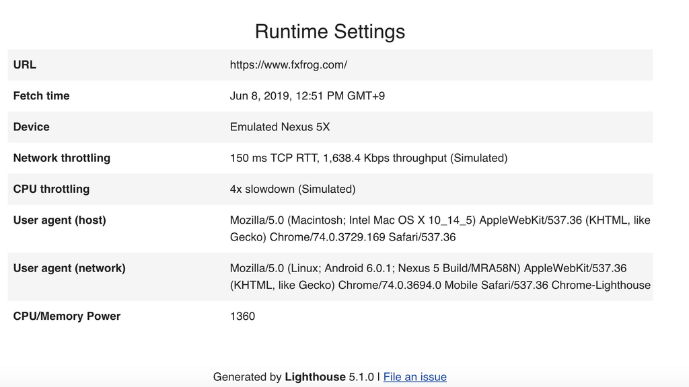
Task: Click the Macintosh host user agent string
Action: (x=439, y=228)
